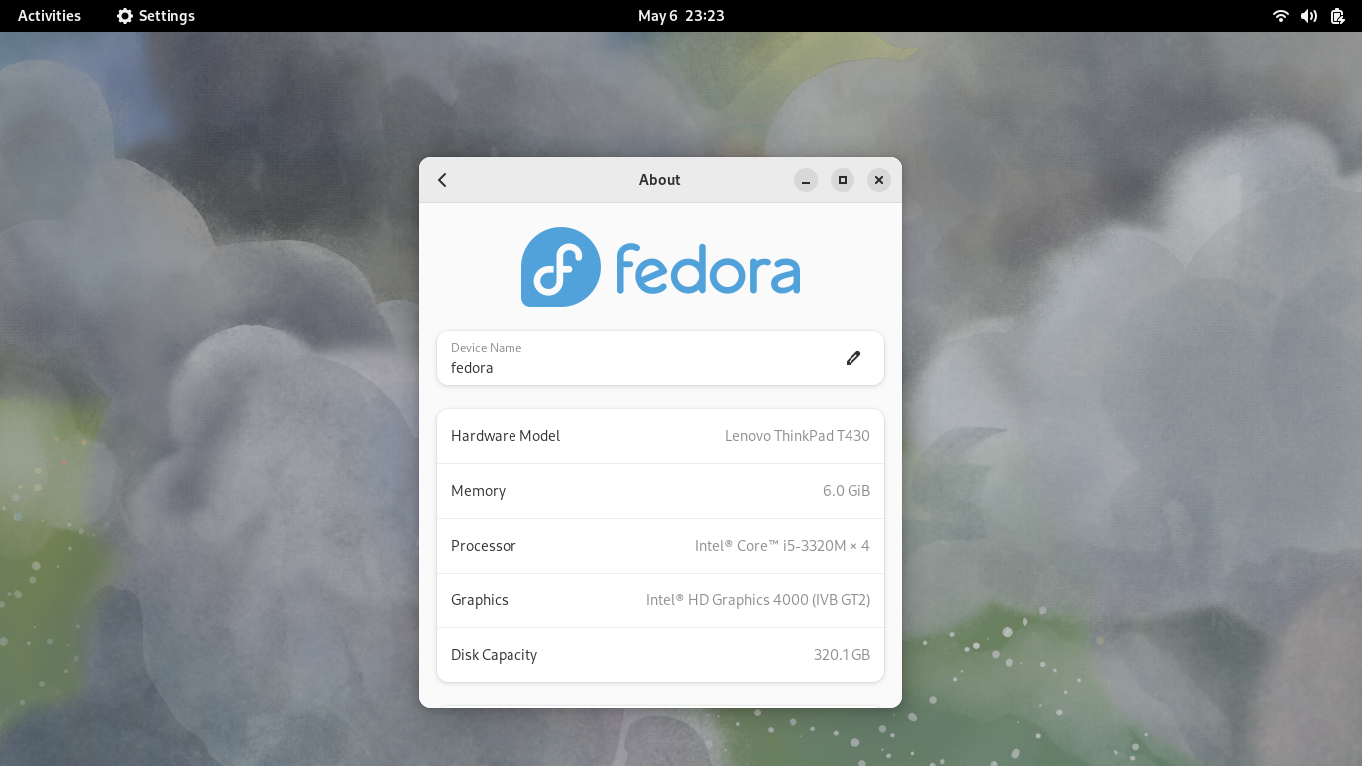The width and height of the screenshot is (1362, 766).
Task: Select the Processor label
Action: pyautogui.click(x=484, y=546)
